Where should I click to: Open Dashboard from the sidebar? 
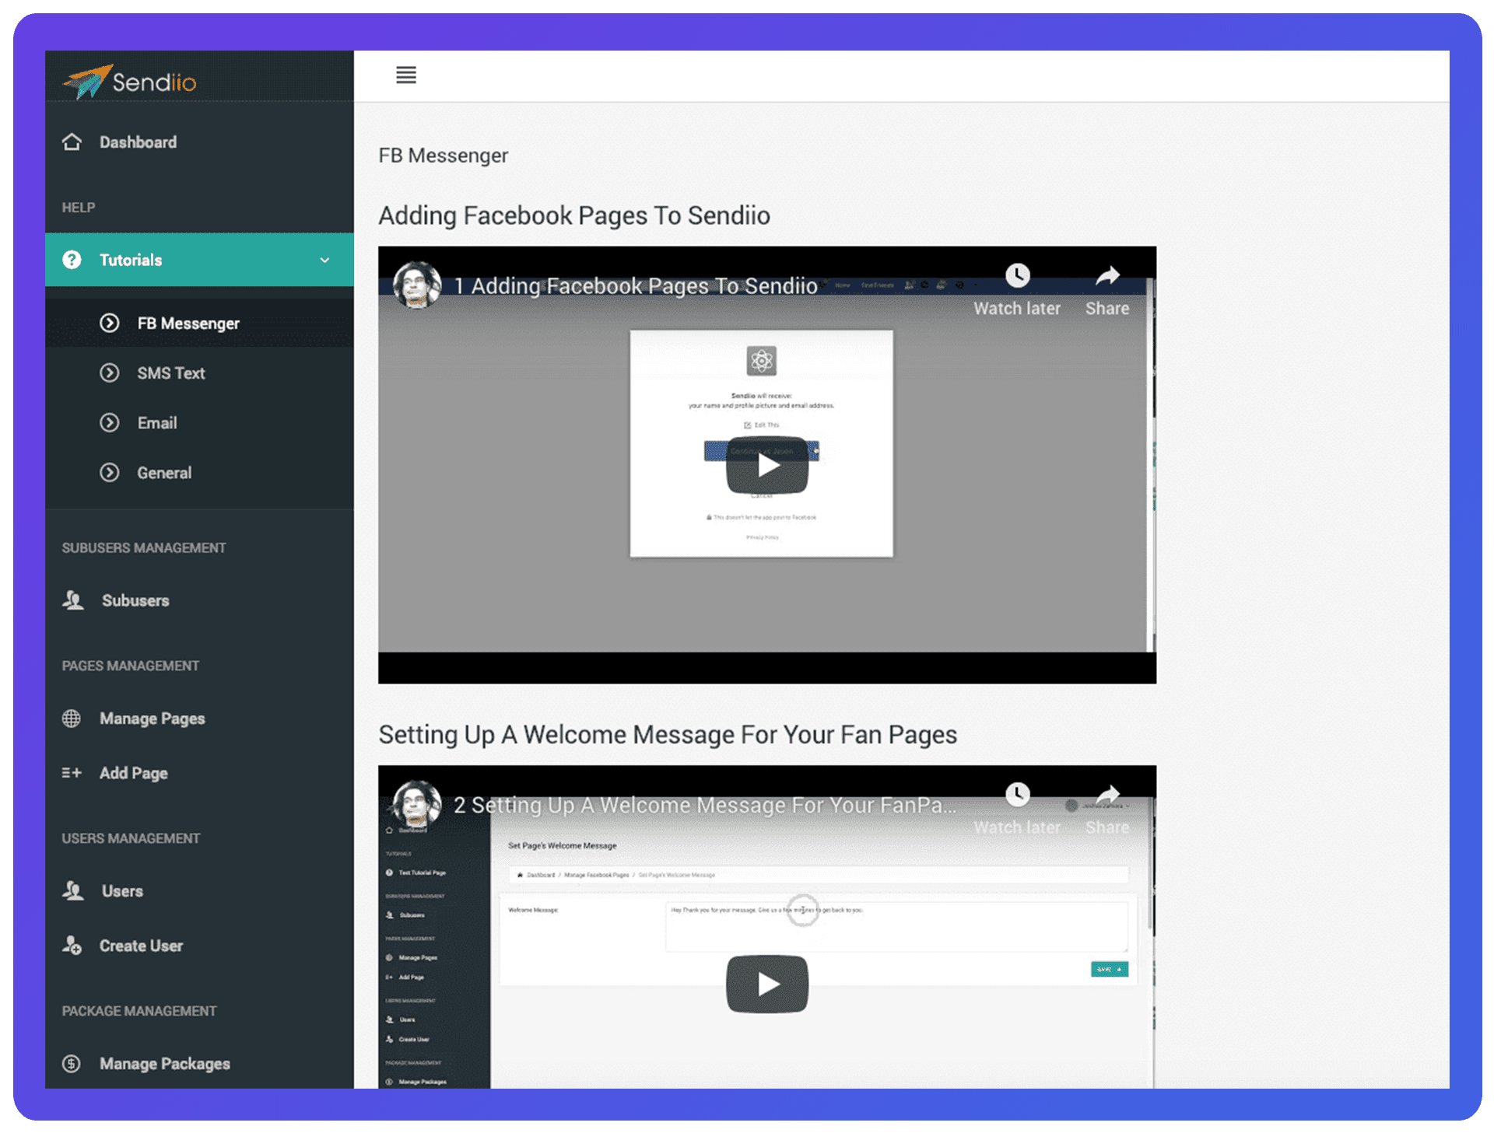138,142
